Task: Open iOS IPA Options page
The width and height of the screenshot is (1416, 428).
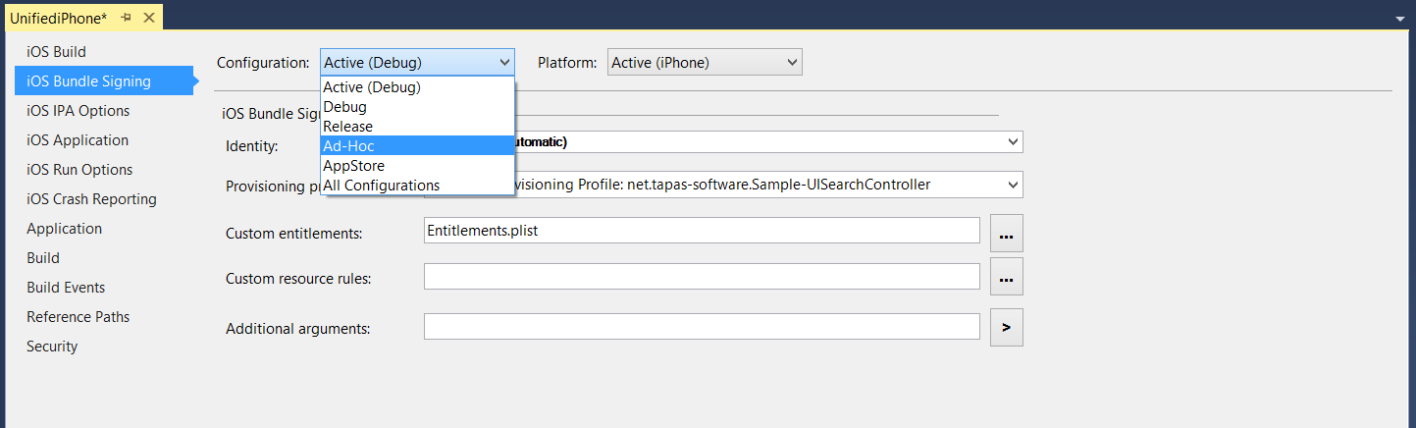Action: coord(79,110)
